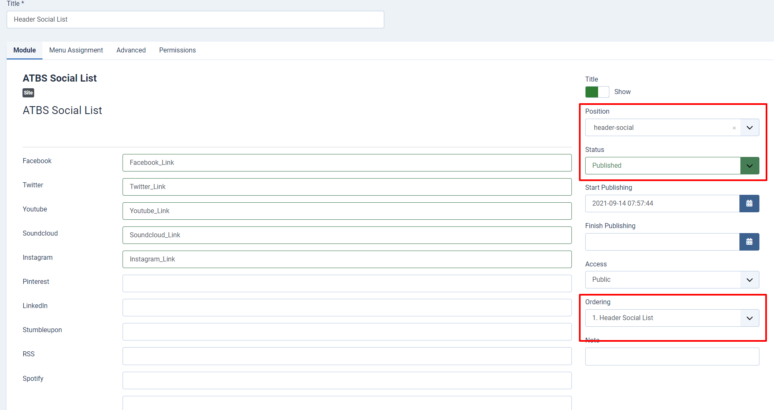Focus the Facebook link field

click(347, 163)
